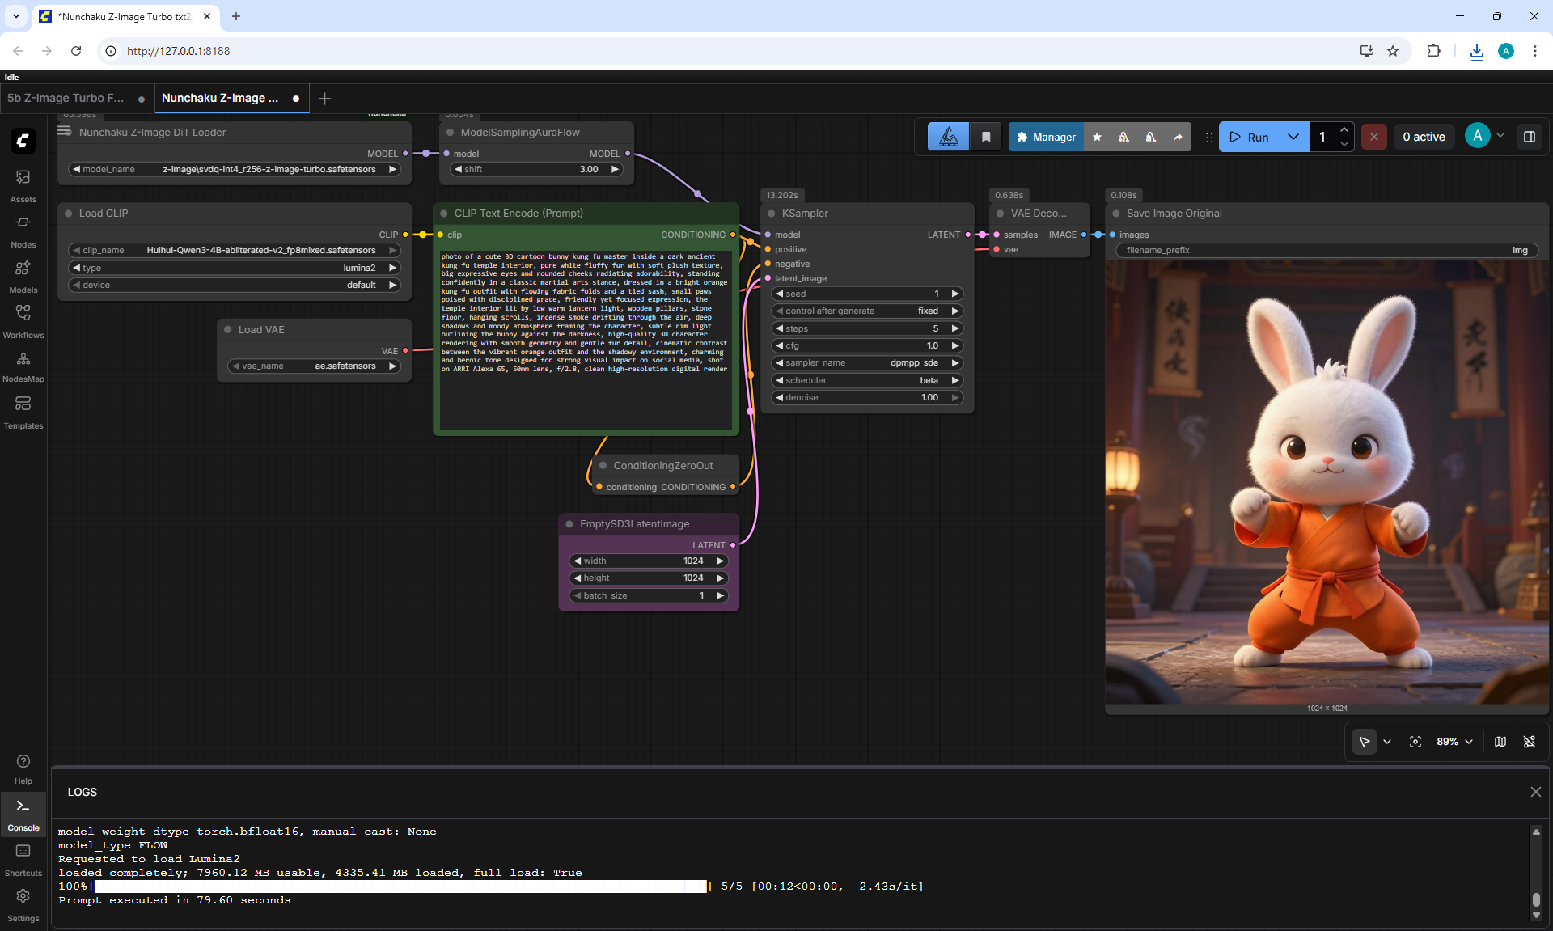Open the NodesMap panel
Viewport: 1553px width, 931px height.
[23, 366]
